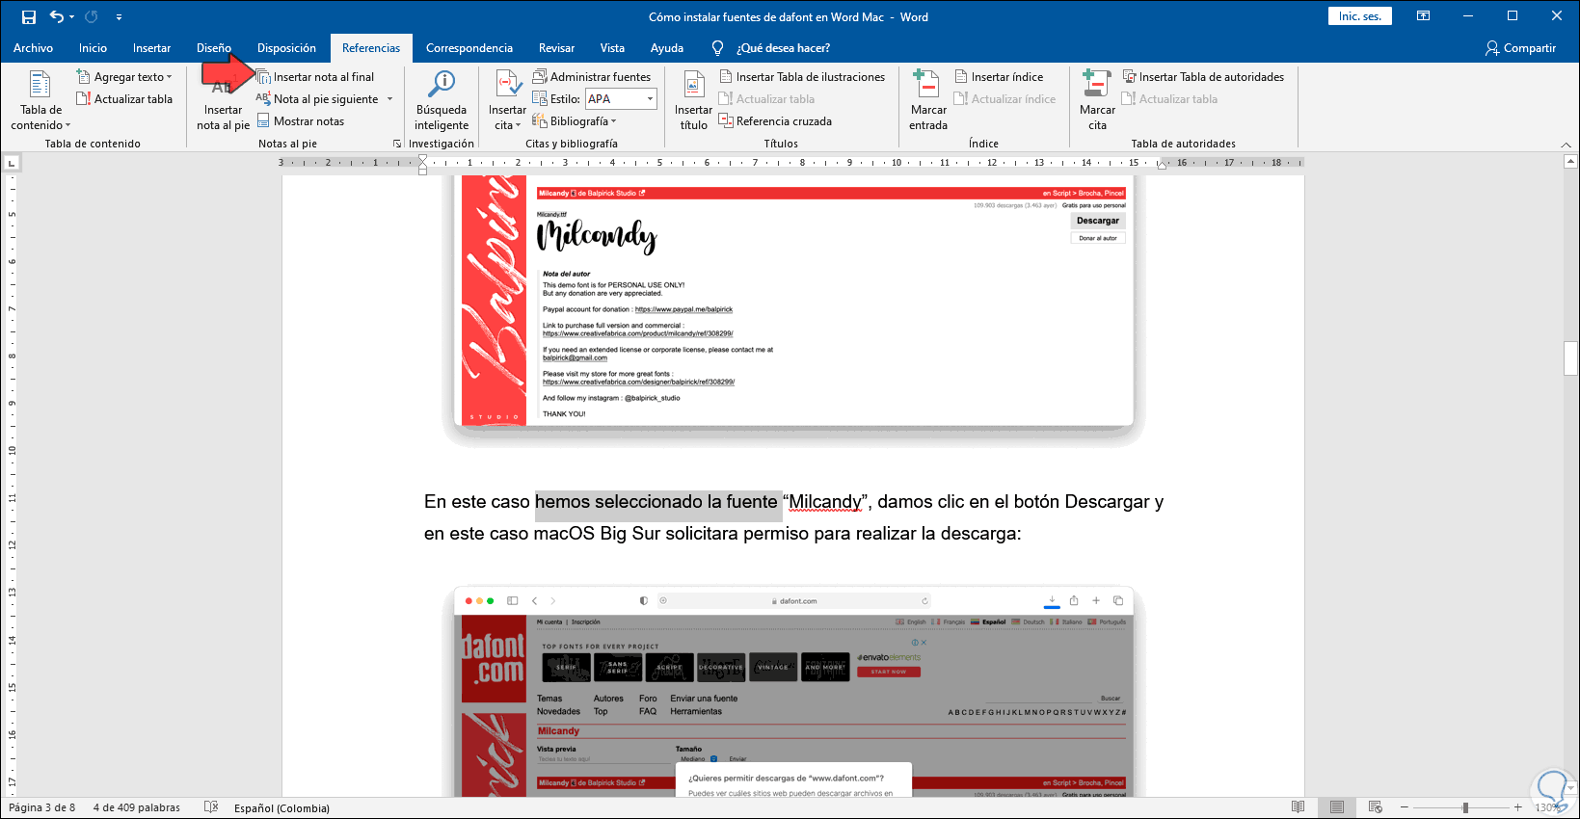Click Insertar título
1580x819 pixels.
click(693, 100)
